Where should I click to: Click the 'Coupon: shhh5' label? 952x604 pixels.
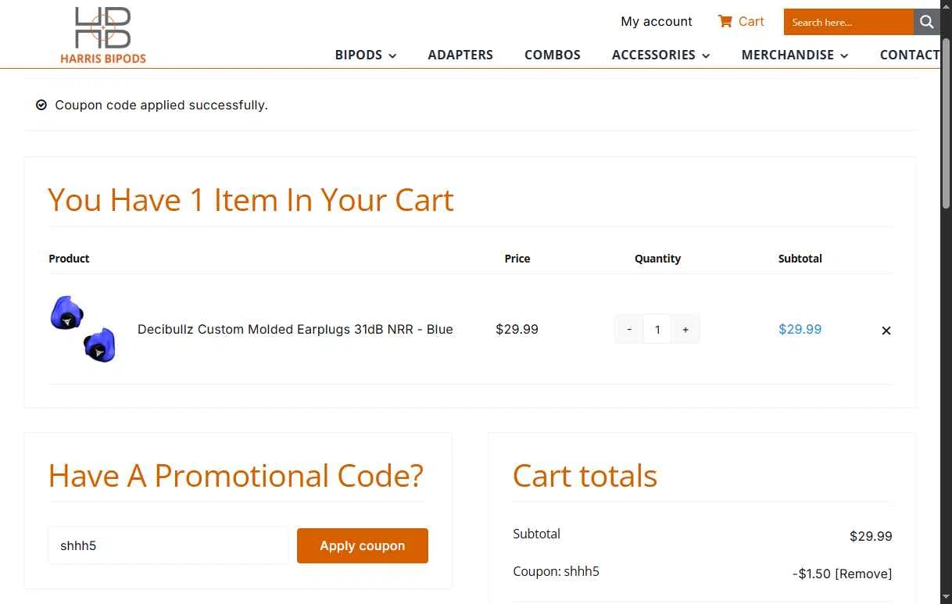[556, 571]
